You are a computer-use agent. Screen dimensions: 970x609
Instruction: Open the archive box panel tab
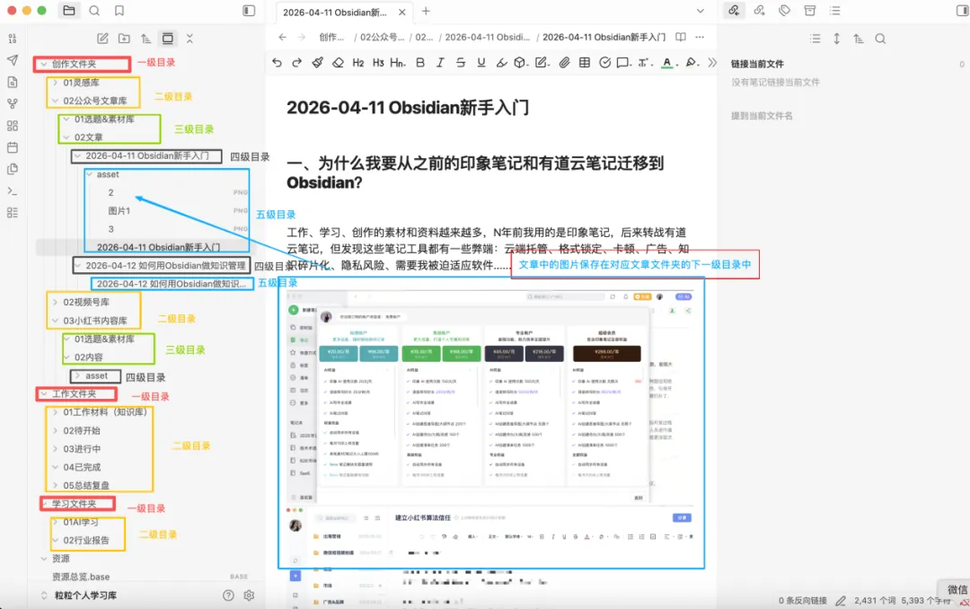click(x=810, y=11)
